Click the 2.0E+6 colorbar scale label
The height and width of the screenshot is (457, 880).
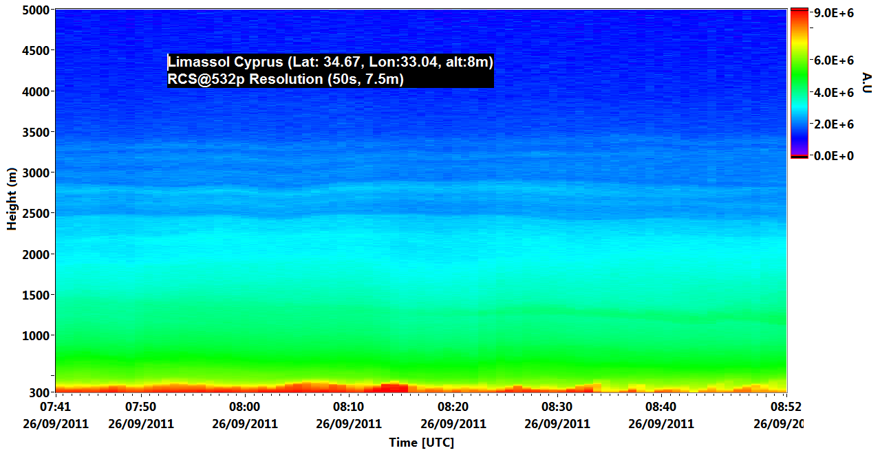(835, 124)
